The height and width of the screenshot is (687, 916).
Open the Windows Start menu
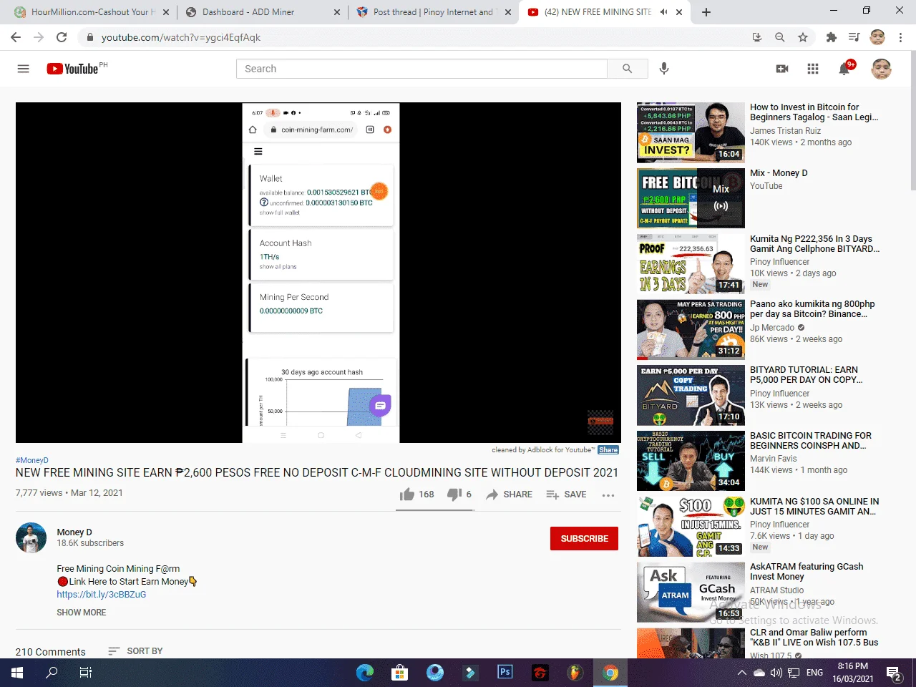(17, 673)
